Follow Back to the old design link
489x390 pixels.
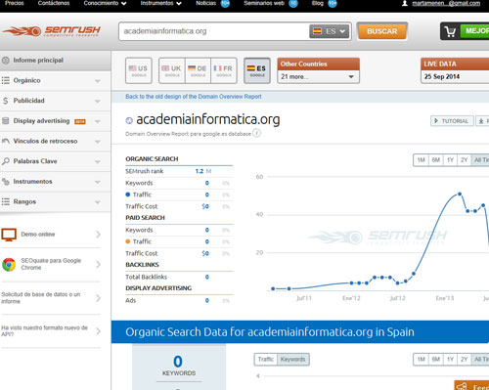tap(194, 97)
